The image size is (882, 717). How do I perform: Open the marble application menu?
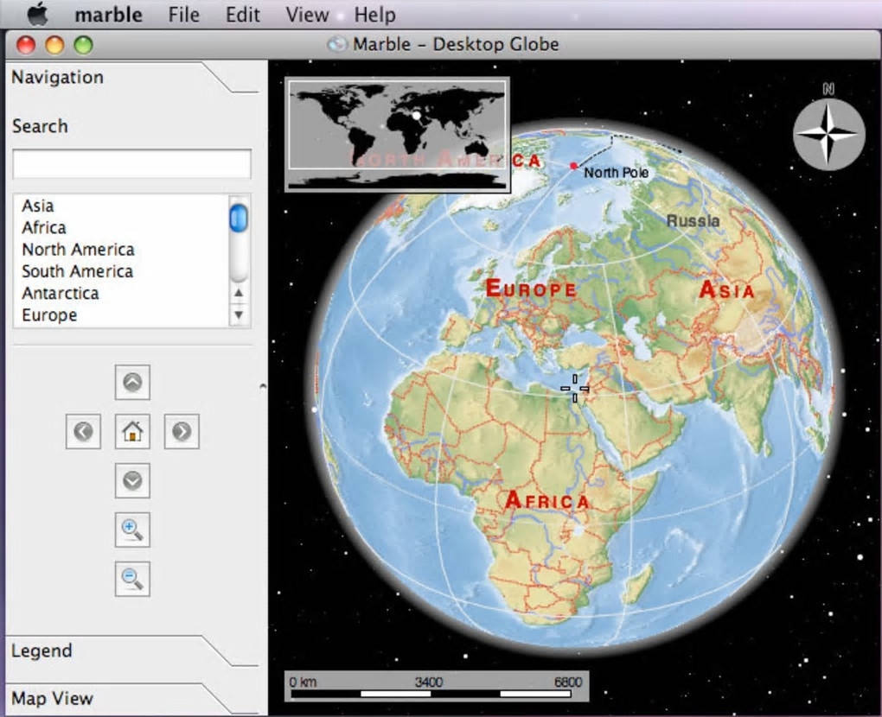click(109, 15)
